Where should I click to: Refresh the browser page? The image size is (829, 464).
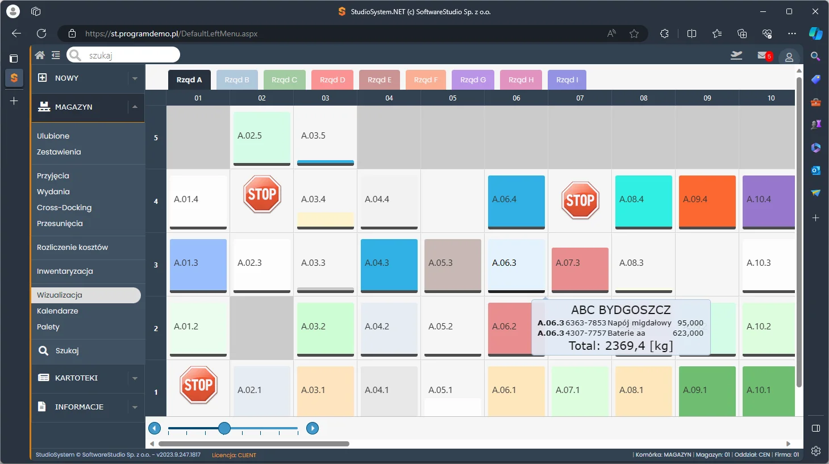pyautogui.click(x=41, y=34)
